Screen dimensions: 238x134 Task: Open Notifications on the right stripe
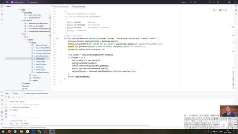(236, 6)
